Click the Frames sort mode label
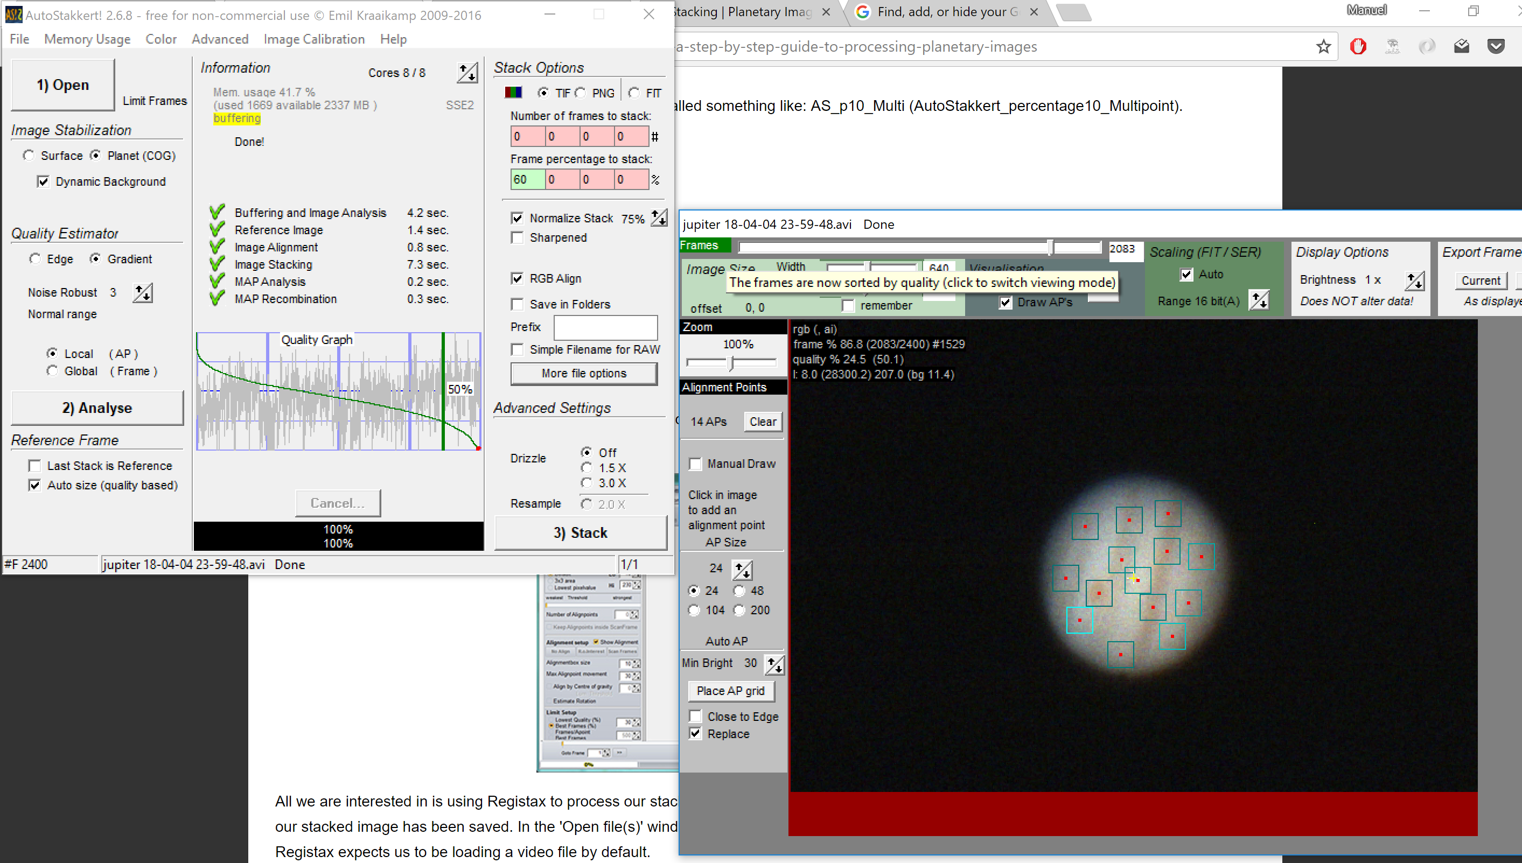 pos(705,245)
